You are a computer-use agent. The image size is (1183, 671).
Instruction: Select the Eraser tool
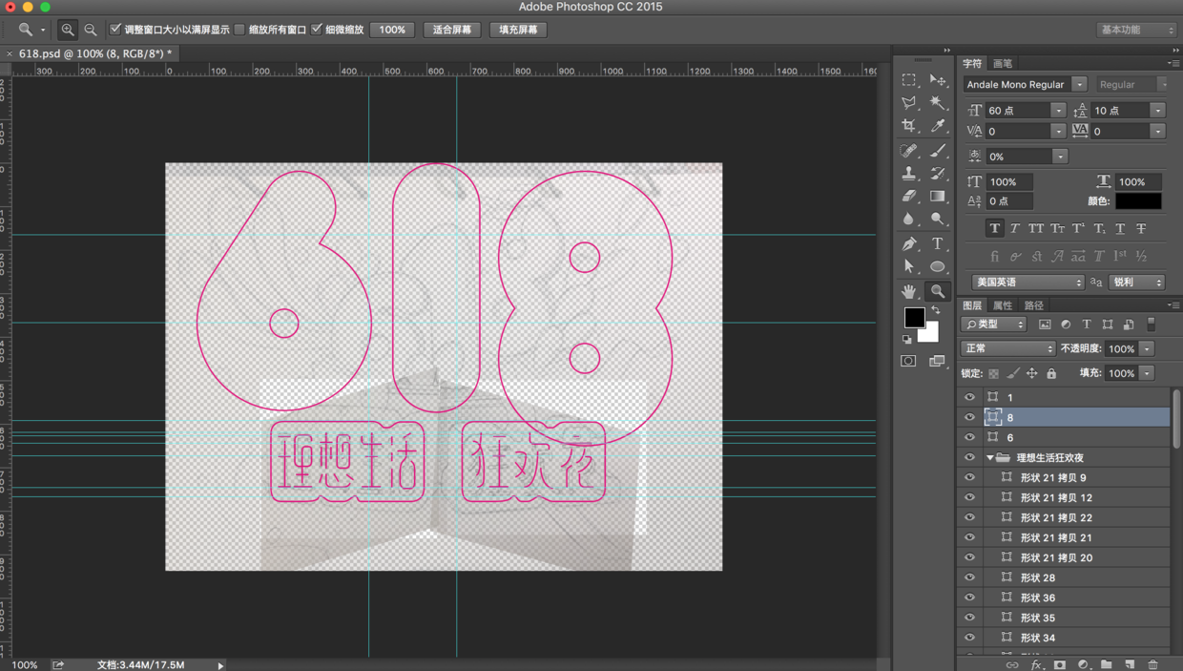(909, 197)
